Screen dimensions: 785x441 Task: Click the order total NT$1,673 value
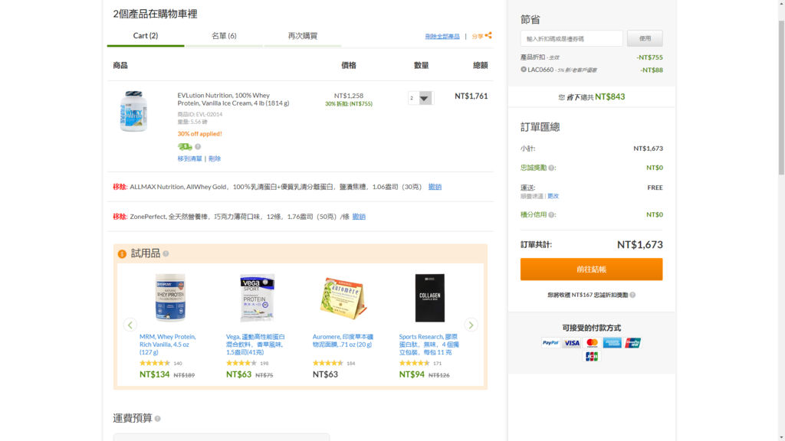(640, 244)
